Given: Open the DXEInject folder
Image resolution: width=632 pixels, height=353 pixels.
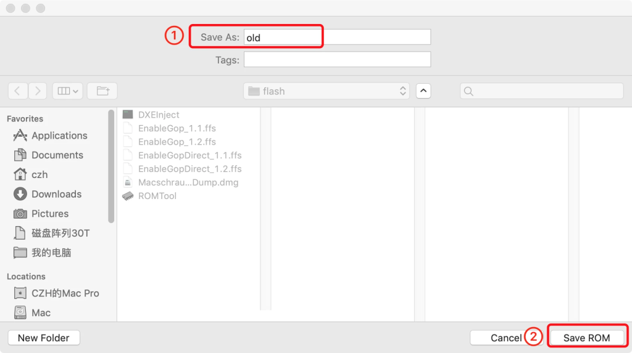Looking at the screenshot, I should tap(158, 115).
